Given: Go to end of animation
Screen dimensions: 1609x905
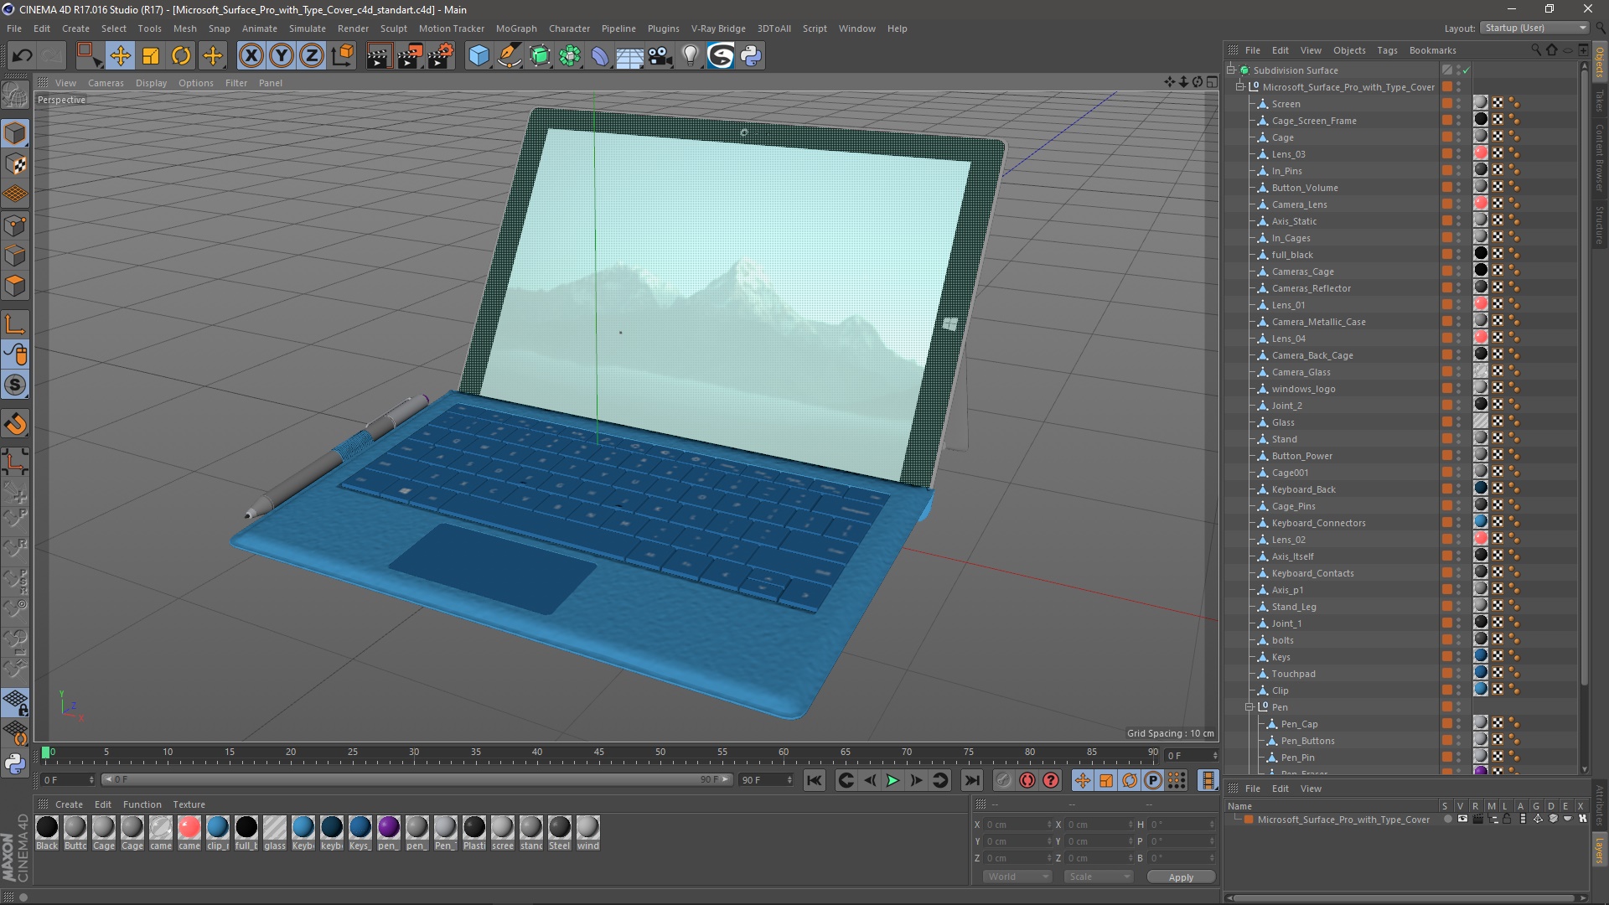Looking at the screenshot, I should coord(971,780).
